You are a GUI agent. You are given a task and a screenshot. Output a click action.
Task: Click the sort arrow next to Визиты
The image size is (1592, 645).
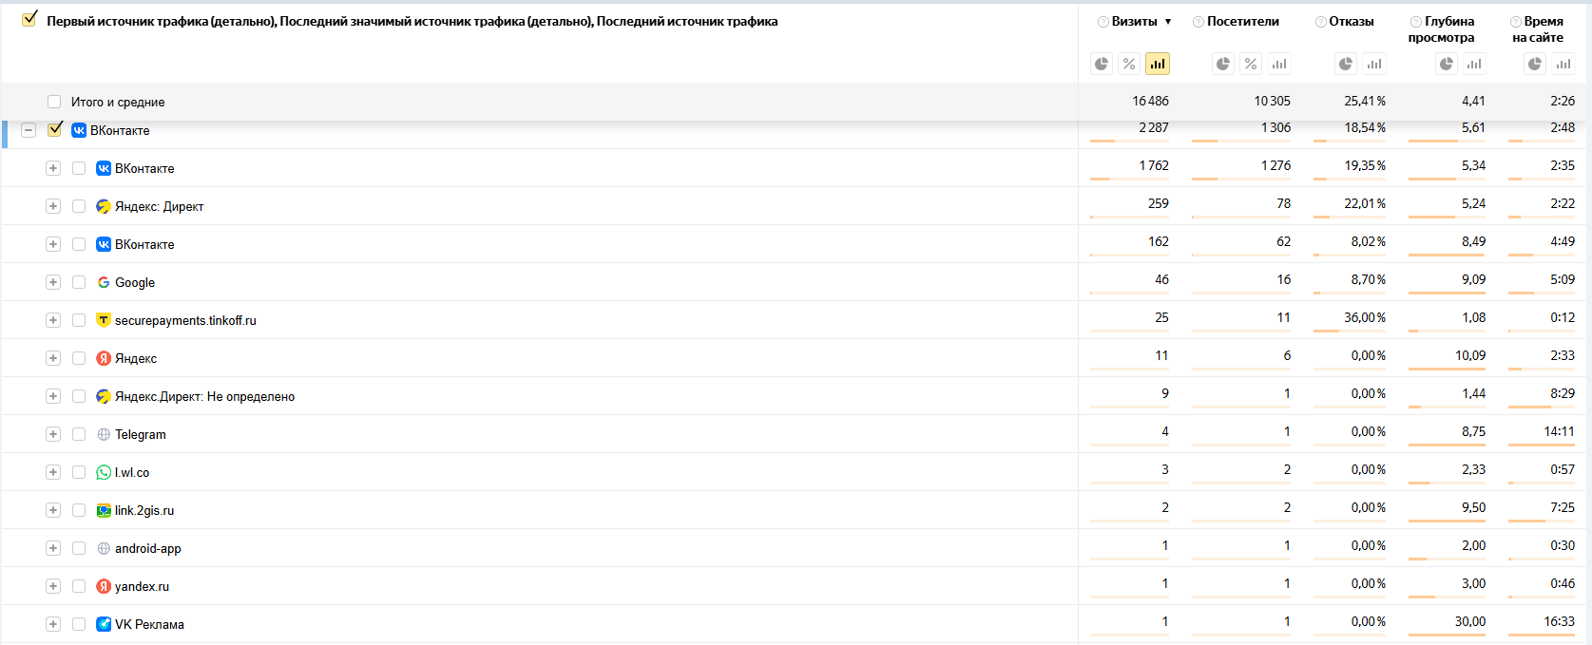tap(1168, 22)
